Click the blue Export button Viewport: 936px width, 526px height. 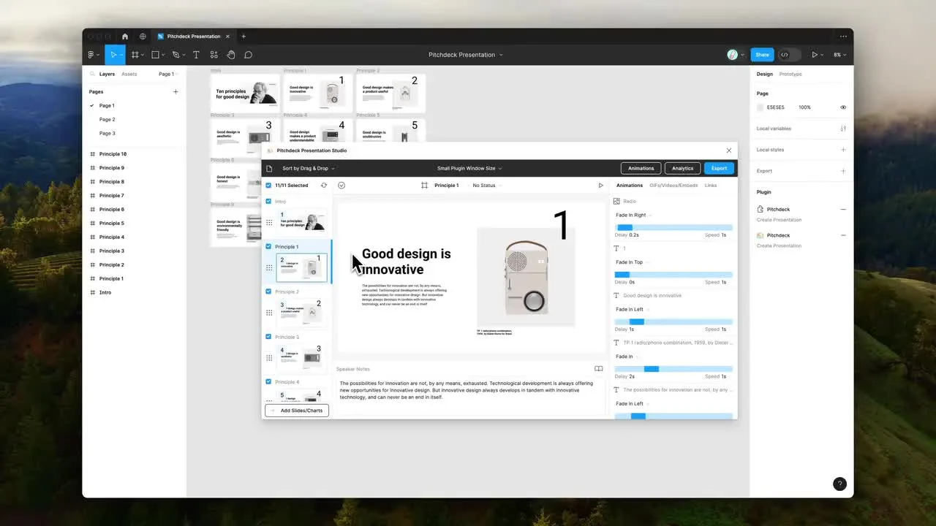(719, 169)
